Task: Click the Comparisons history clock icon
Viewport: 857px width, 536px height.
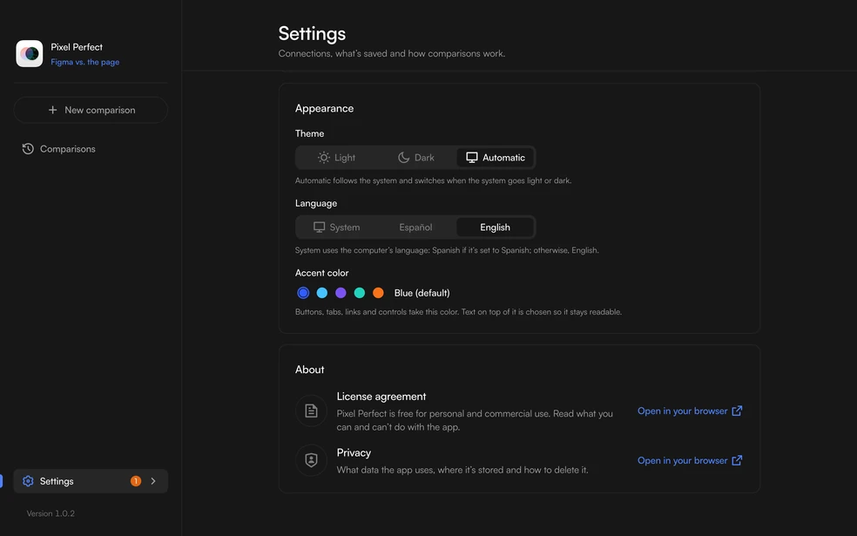Action: coord(28,149)
